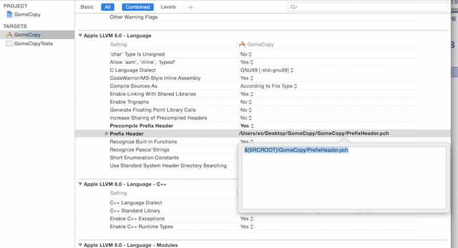Click the GomeCopy target app icon
Image resolution: width=458 pixels, height=248 pixels.
(9, 35)
